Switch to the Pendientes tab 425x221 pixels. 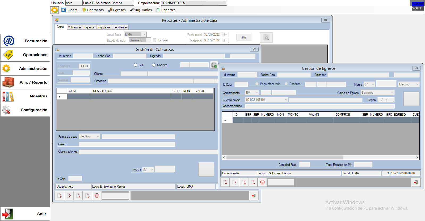click(x=120, y=27)
